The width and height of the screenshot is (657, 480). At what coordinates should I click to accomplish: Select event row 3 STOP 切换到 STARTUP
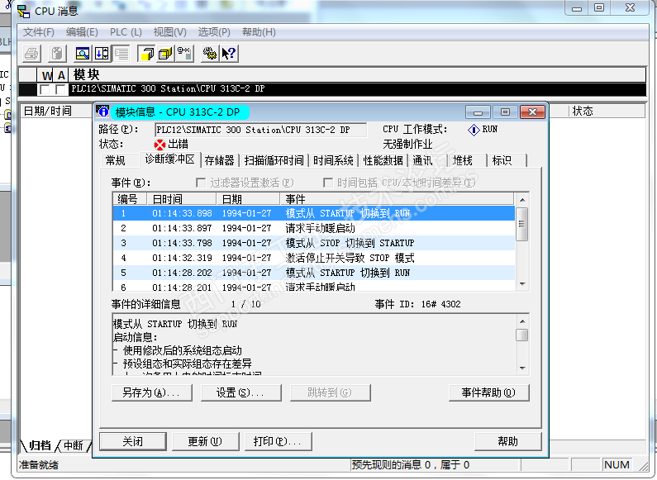tap(314, 243)
